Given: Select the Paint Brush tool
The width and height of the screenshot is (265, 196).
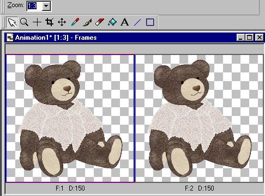Looking at the screenshot, I should point(87,22).
